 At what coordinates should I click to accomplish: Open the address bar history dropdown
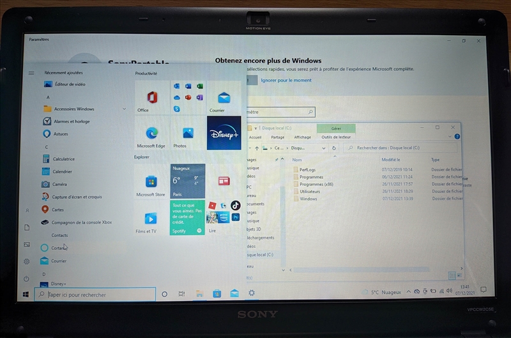pos(324,148)
